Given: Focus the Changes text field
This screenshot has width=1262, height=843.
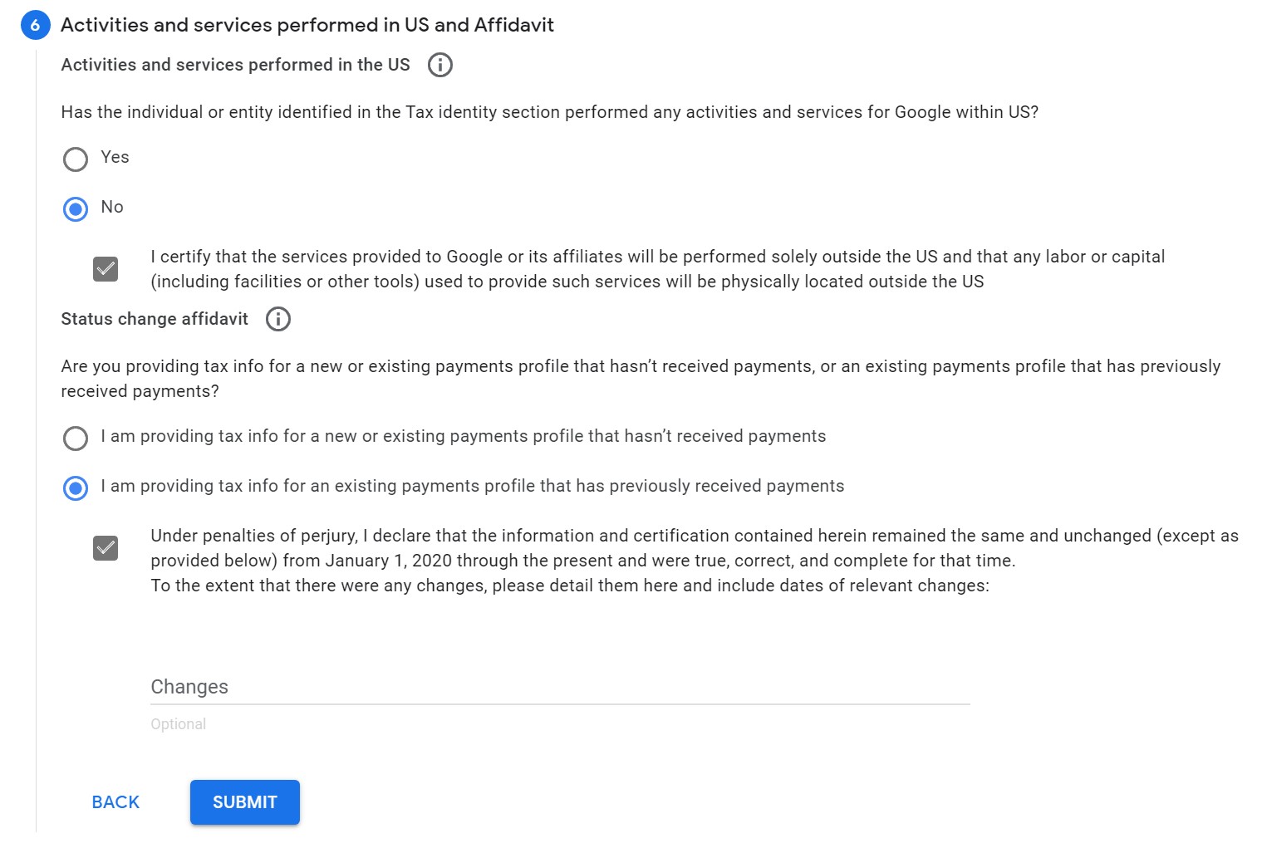Looking at the screenshot, I should (x=560, y=687).
